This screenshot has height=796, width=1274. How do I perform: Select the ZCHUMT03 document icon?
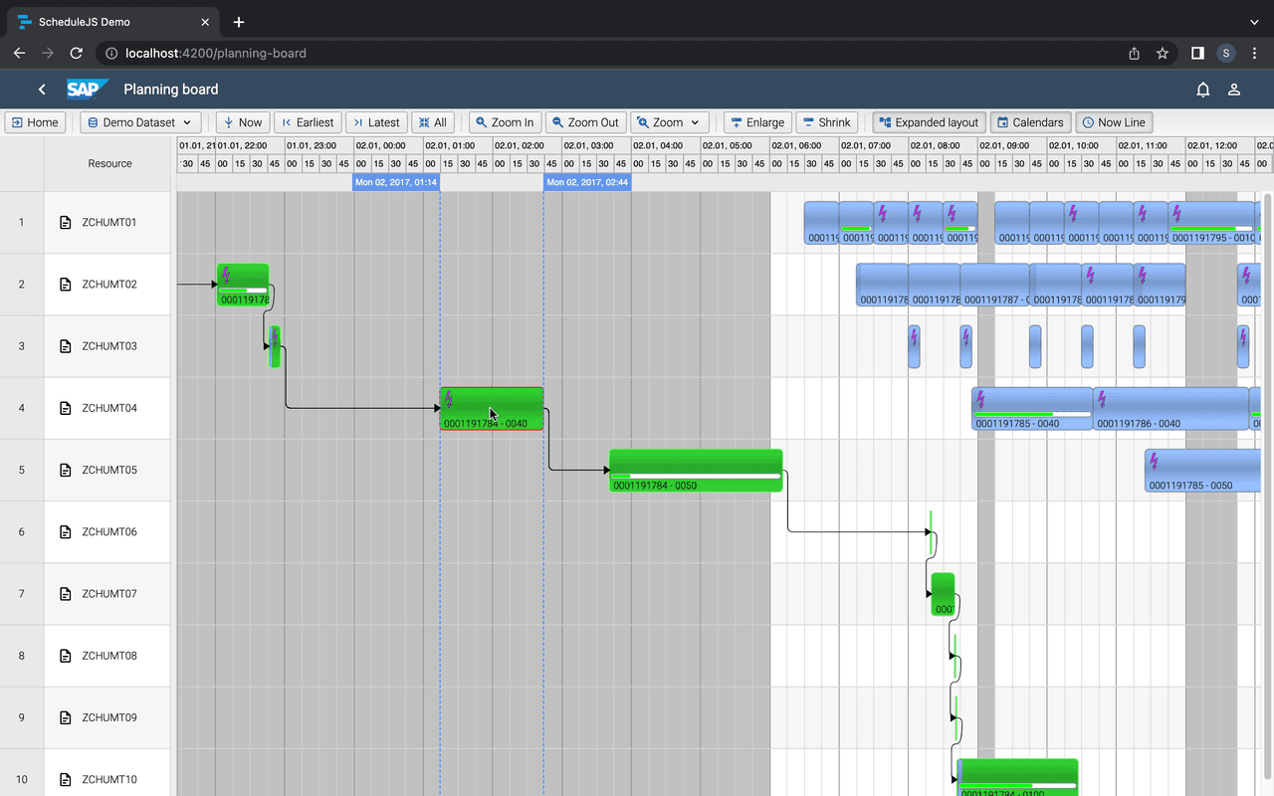(x=66, y=346)
